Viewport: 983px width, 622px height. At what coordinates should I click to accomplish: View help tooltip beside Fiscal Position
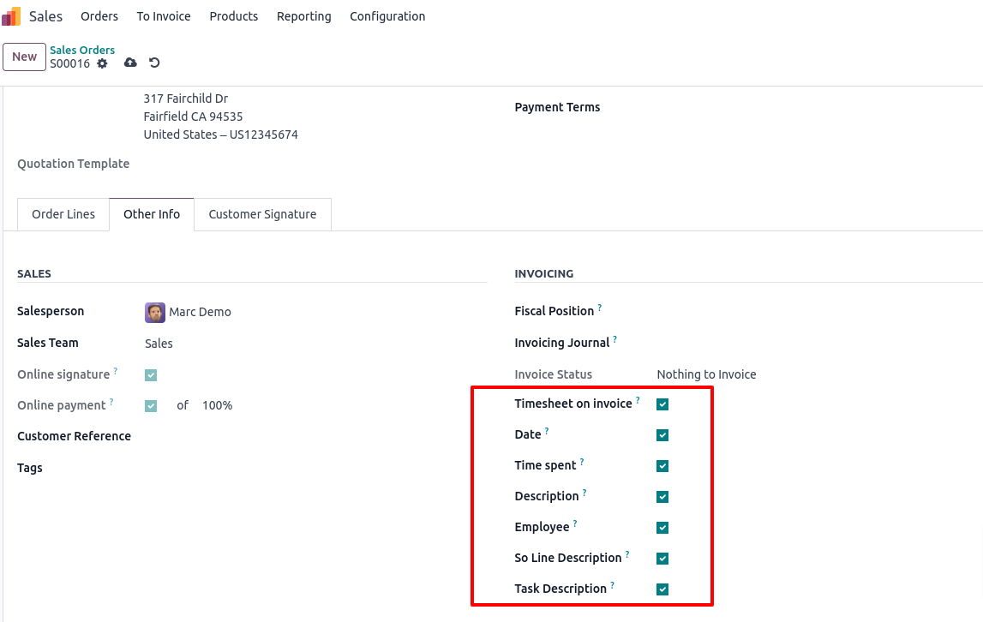click(x=600, y=306)
